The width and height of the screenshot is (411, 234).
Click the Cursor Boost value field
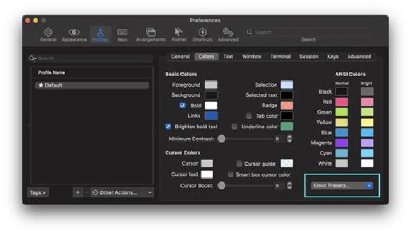click(279, 186)
